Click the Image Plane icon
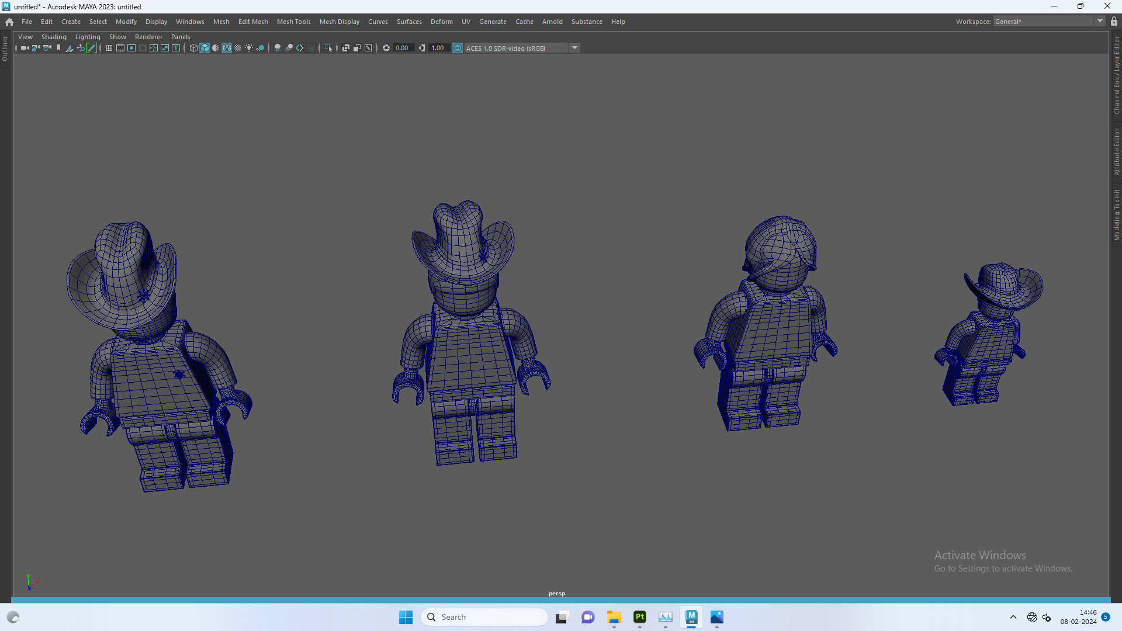 coord(69,48)
